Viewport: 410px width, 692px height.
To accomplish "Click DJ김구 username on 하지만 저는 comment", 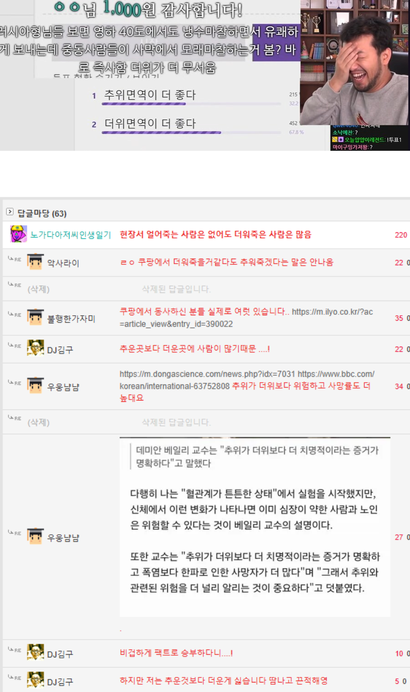I will [60, 682].
